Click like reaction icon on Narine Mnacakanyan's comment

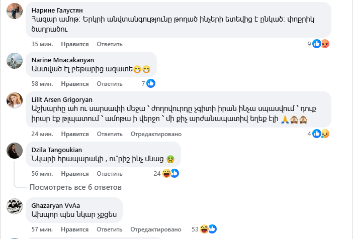pos(150,83)
